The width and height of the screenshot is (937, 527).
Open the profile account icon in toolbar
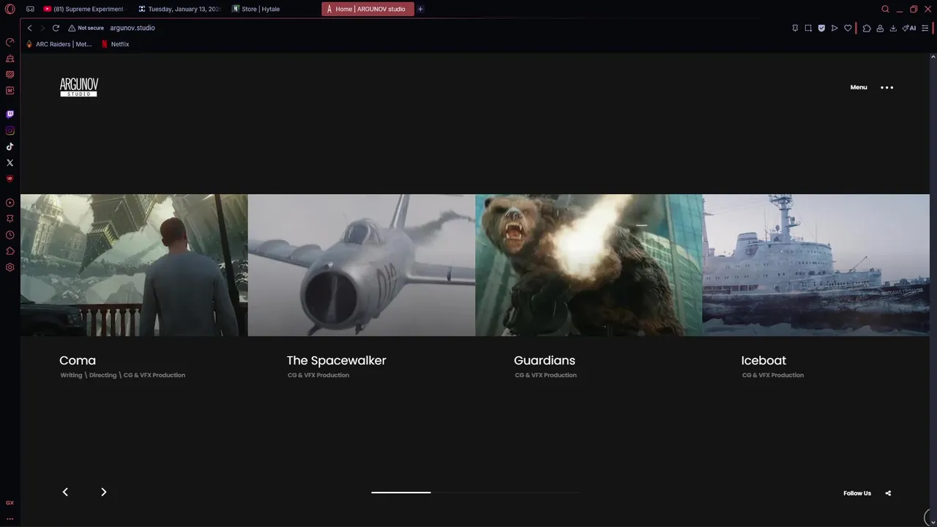[880, 28]
